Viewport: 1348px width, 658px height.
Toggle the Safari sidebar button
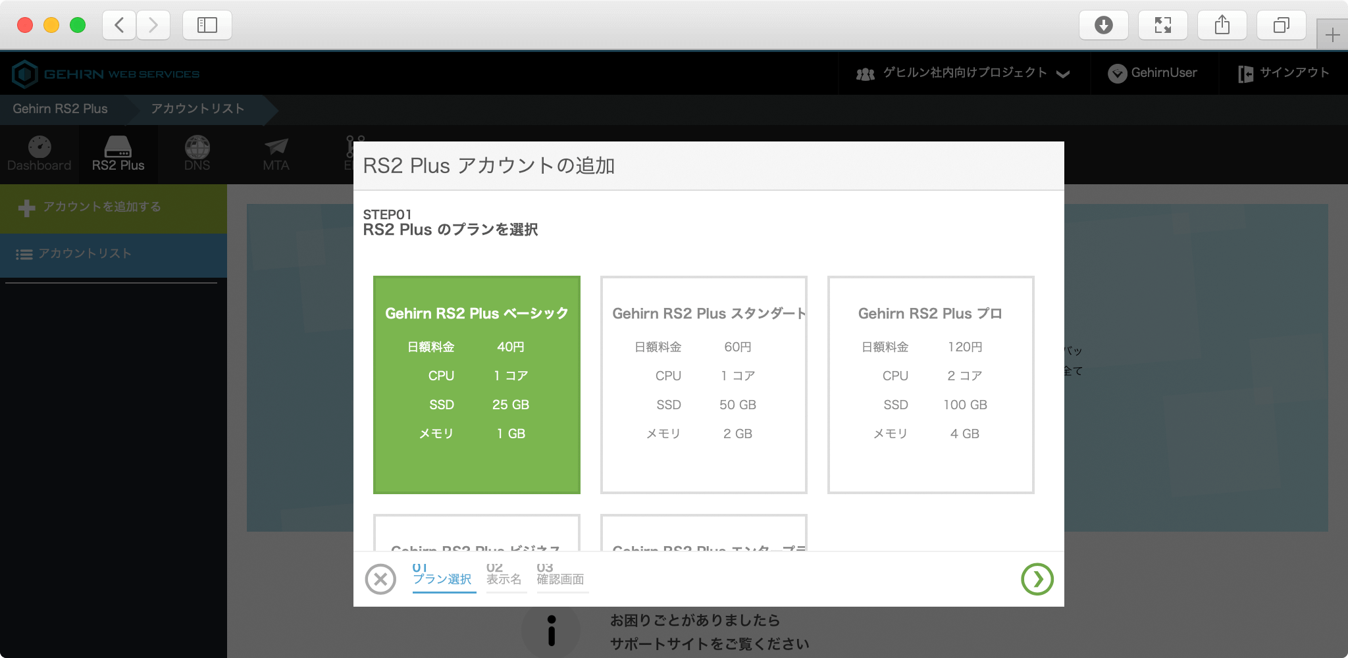207,25
